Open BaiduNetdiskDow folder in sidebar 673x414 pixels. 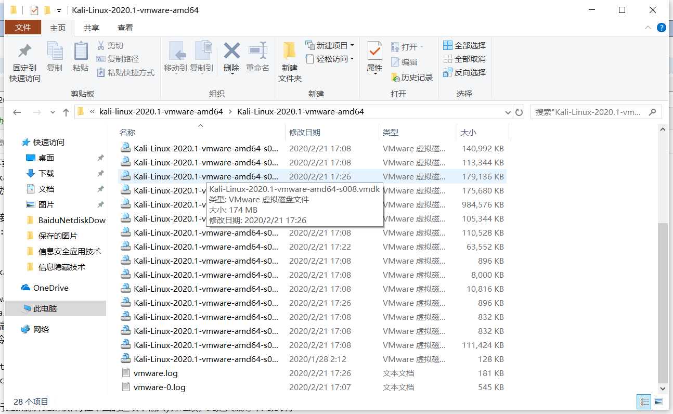(66, 220)
